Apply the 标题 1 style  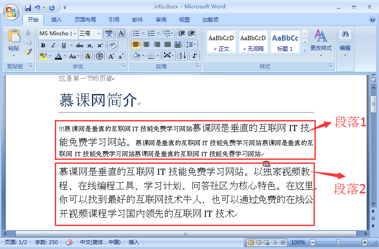pyautogui.click(x=285, y=42)
